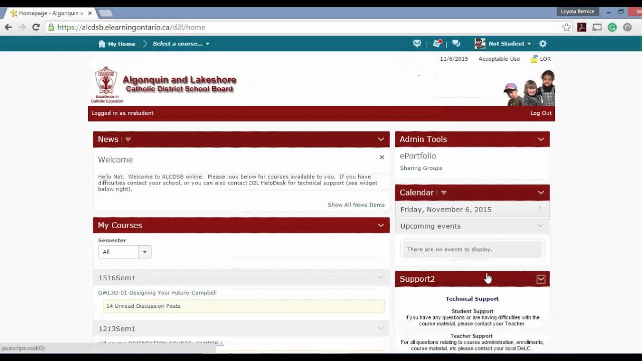Click the 11/6/2015 date text

click(x=454, y=59)
